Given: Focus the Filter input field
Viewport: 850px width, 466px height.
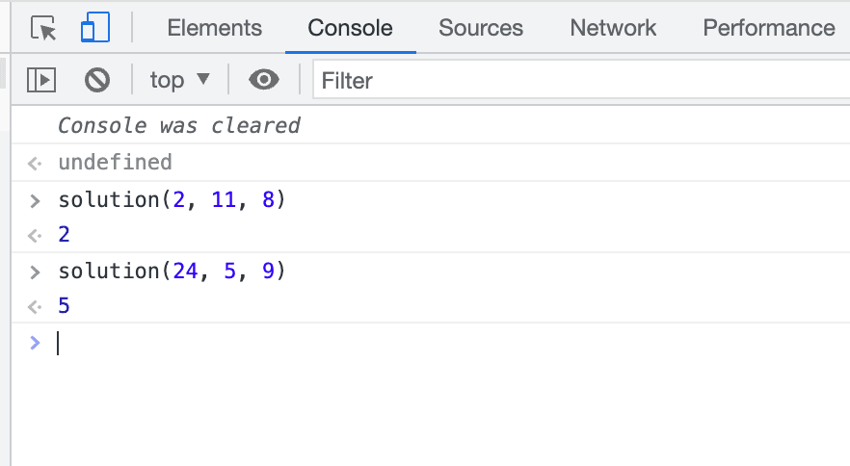Looking at the screenshot, I should 578,80.
